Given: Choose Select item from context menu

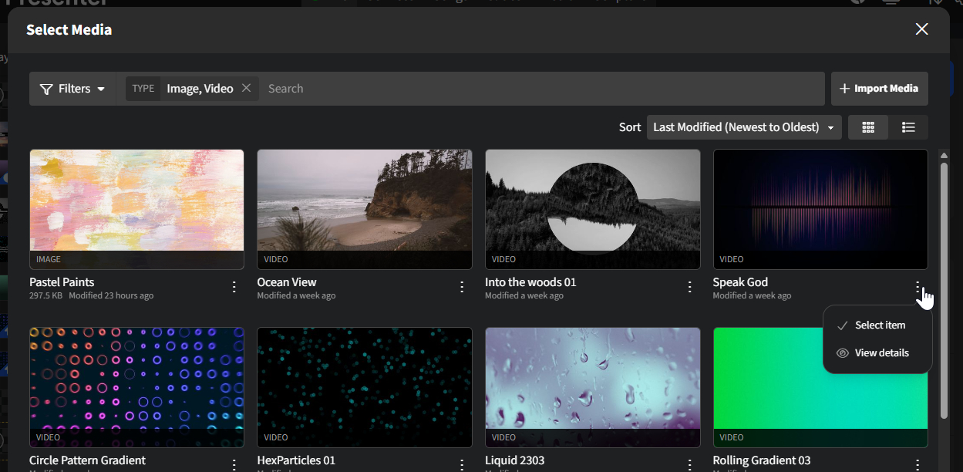Looking at the screenshot, I should 879,325.
